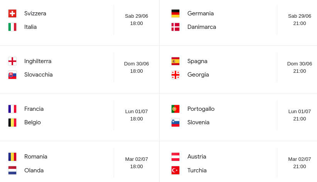This screenshot has width=317, height=182.
Task: Click the Switzerland flag icon
Action: coord(12,13)
